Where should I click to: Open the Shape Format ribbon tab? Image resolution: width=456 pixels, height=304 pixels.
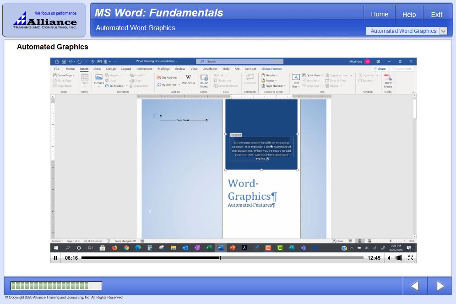click(x=271, y=69)
